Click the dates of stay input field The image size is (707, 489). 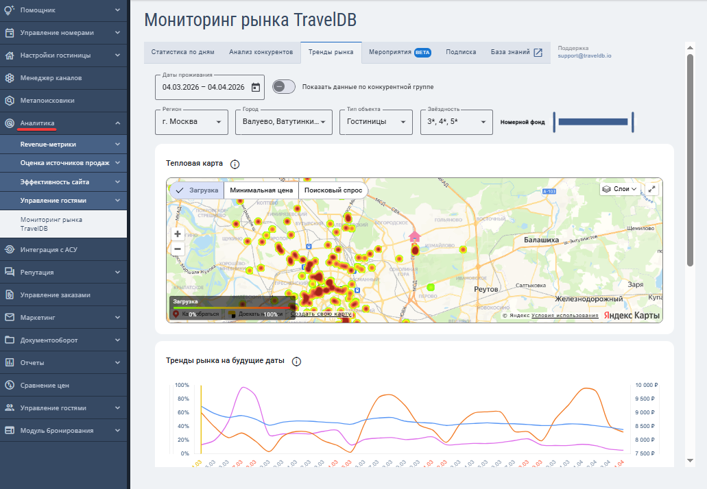204,87
